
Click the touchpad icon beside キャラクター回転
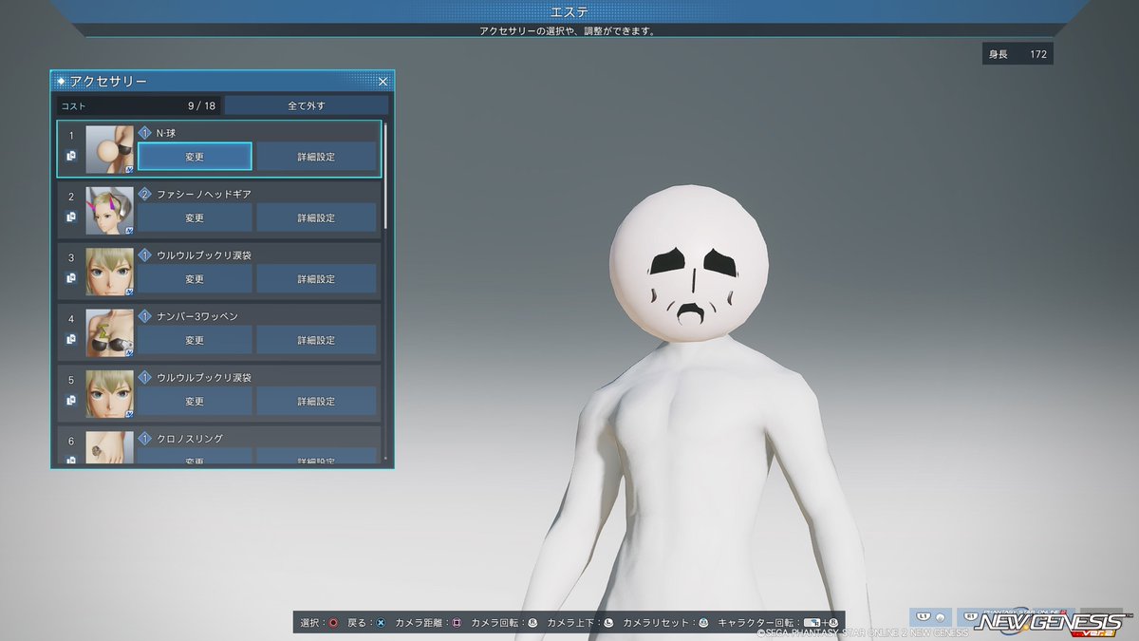(811, 623)
